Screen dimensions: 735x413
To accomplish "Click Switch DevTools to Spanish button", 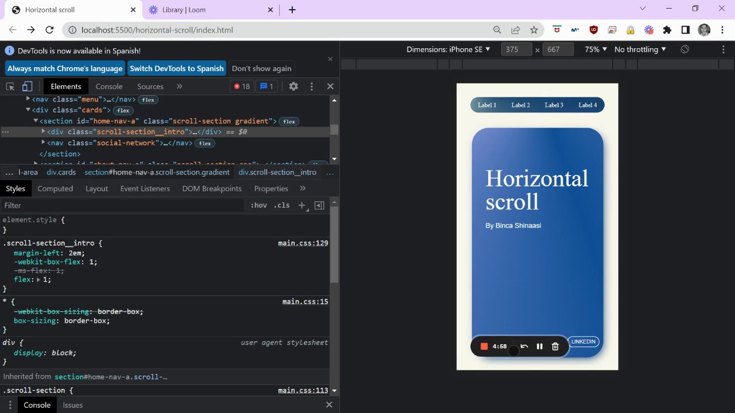I will 176,68.
